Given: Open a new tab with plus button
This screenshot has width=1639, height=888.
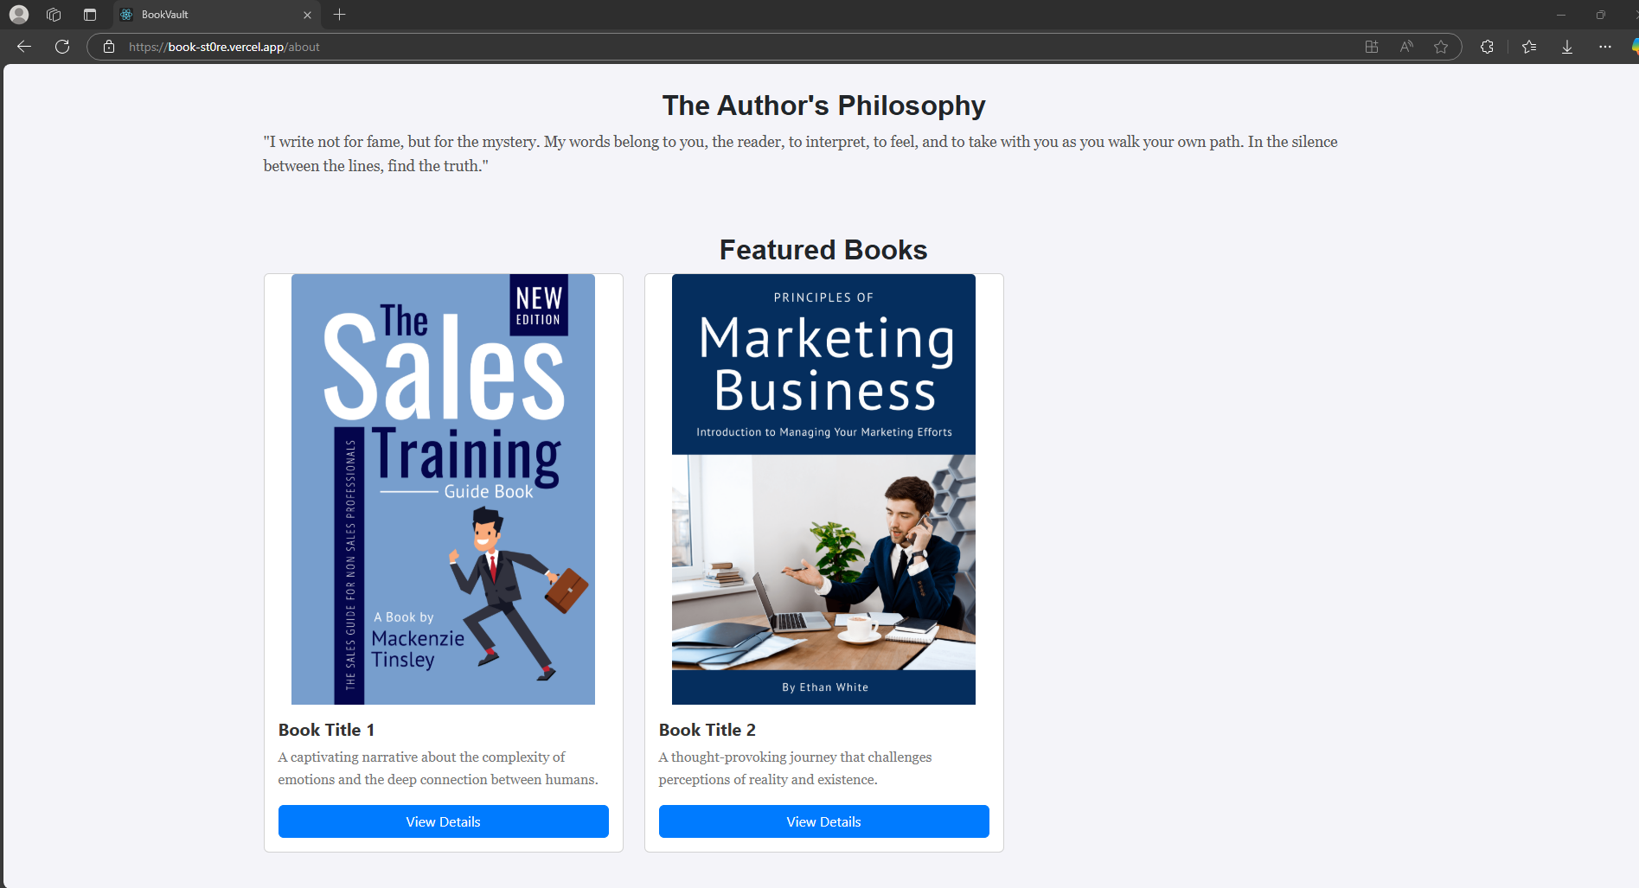Looking at the screenshot, I should click(x=340, y=15).
